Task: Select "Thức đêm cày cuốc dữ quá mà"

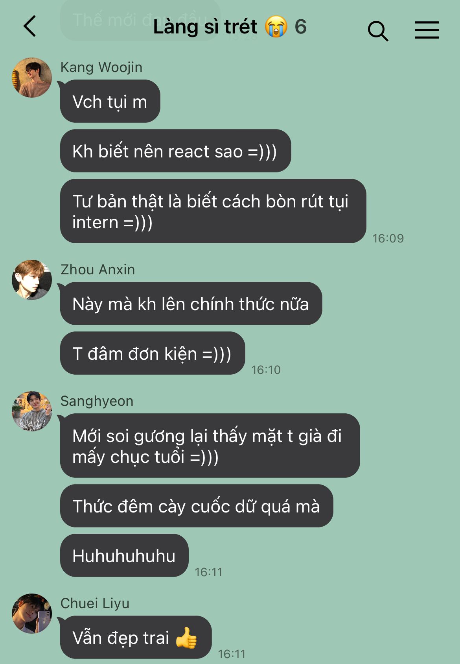Action: [197, 506]
